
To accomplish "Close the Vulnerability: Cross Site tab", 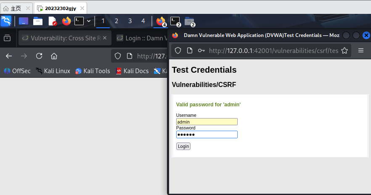I will pos(105,38).
